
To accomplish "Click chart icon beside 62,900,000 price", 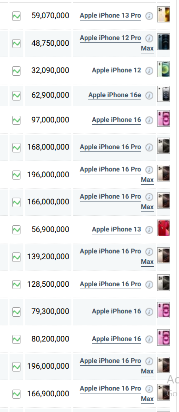I will tap(16, 95).
